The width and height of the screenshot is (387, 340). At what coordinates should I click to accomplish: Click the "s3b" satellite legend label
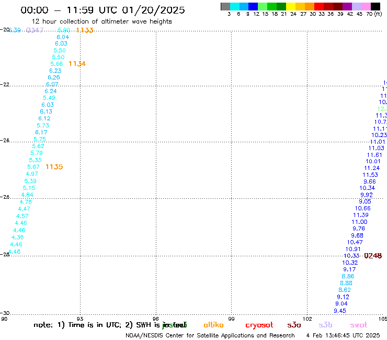coord(325,325)
